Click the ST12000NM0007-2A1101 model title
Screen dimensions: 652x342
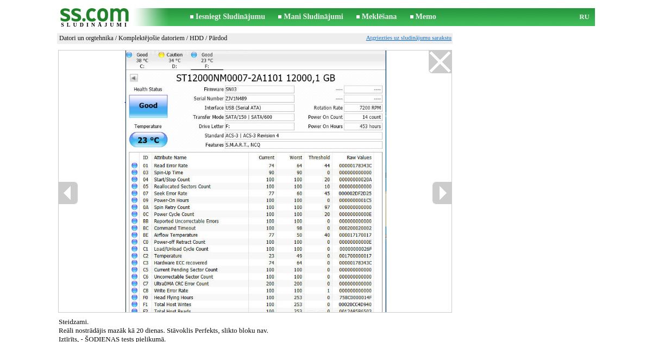tap(255, 78)
